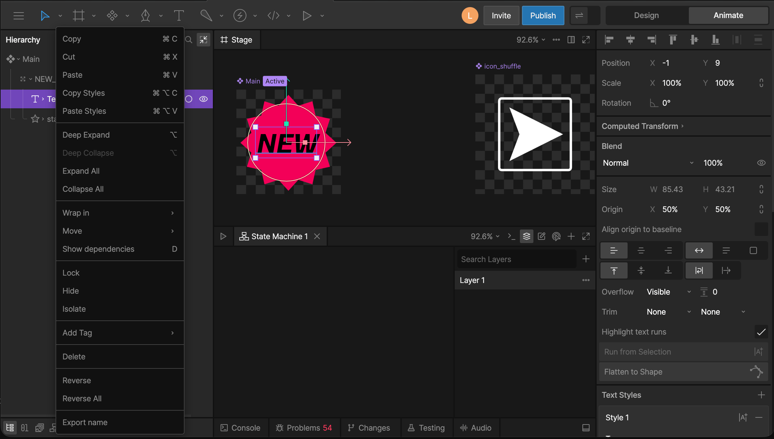Select the Bone tool
The width and height of the screenshot is (774, 439).
[206, 15]
